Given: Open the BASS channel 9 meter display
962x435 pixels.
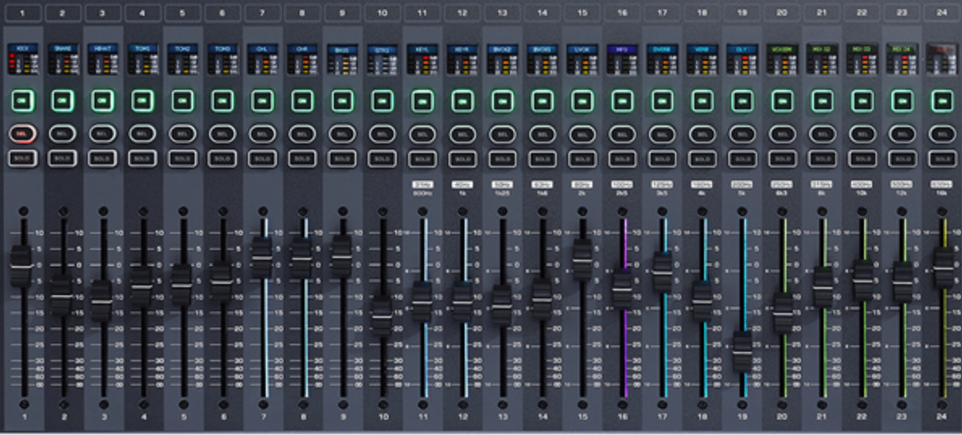Looking at the screenshot, I should (342, 59).
